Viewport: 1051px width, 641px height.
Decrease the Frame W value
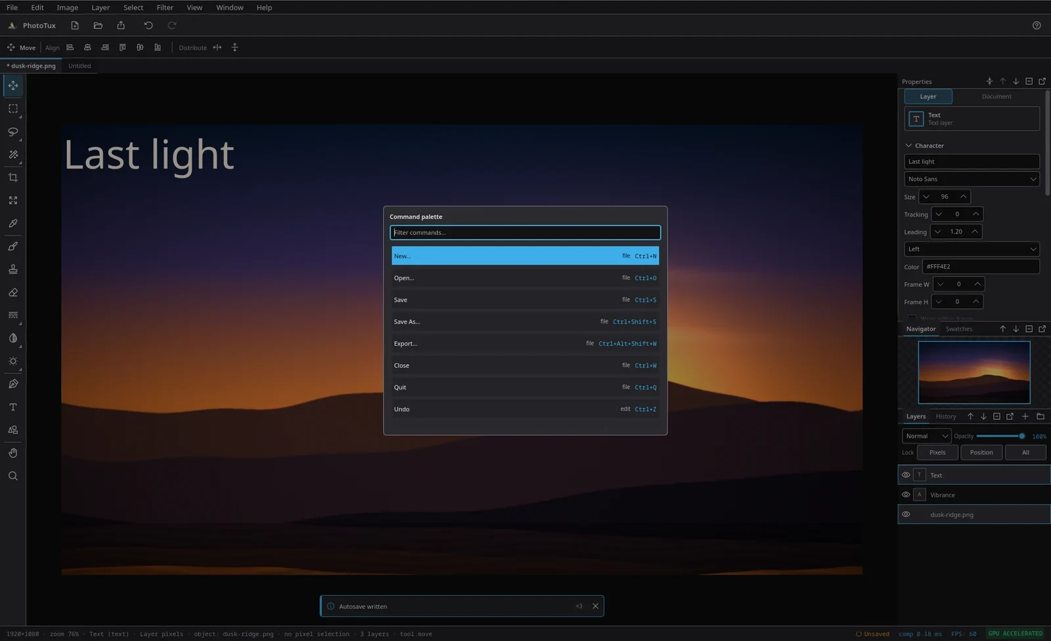tap(941, 284)
